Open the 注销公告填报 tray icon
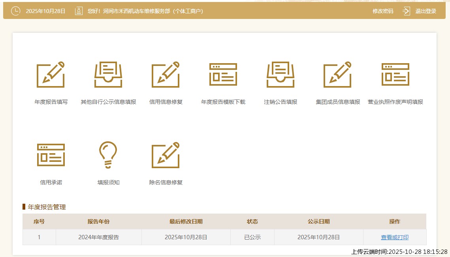Image resolution: width=450 pixels, height=257 pixels. pos(281,75)
